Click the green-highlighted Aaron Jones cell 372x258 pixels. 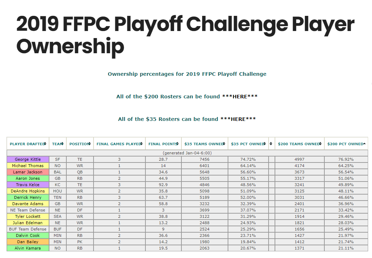click(x=28, y=178)
